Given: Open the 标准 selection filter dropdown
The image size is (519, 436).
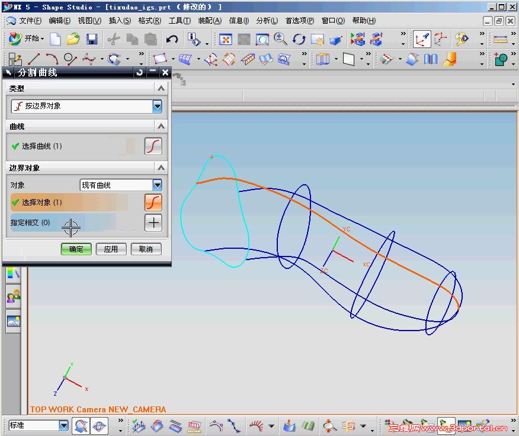Looking at the screenshot, I should pyautogui.click(x=63, y=425).
